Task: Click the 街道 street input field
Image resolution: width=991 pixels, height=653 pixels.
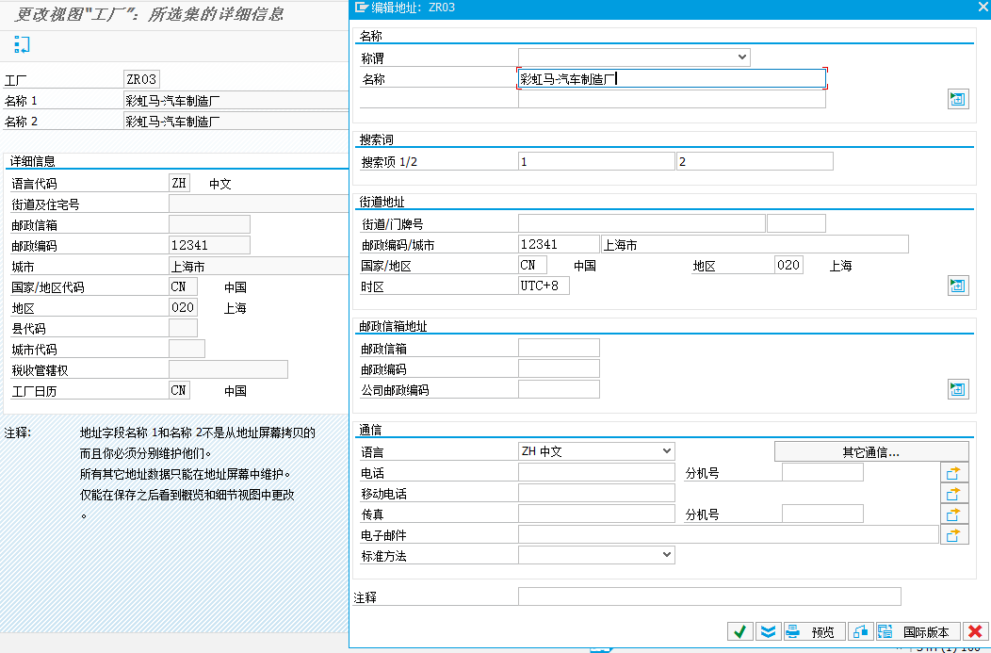Action: click(642, 223)
